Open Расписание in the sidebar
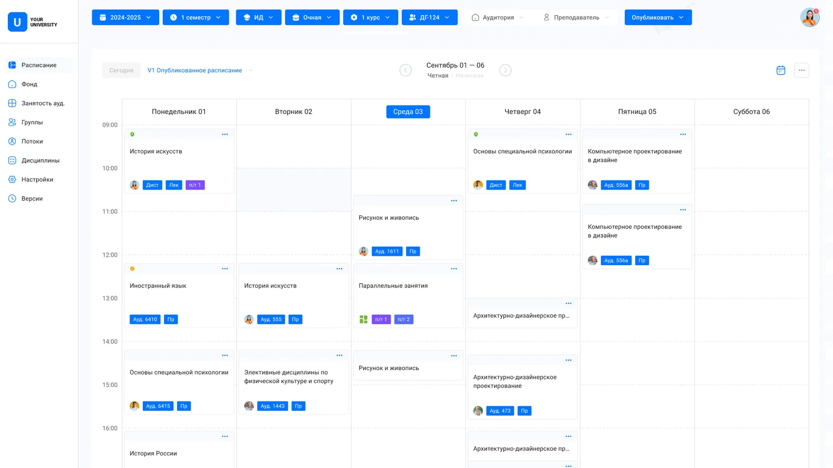833x468 pixels. [x=39, y=65]
